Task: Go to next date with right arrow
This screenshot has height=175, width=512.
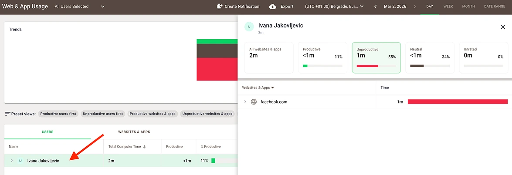Action: (x=414, y=7)
